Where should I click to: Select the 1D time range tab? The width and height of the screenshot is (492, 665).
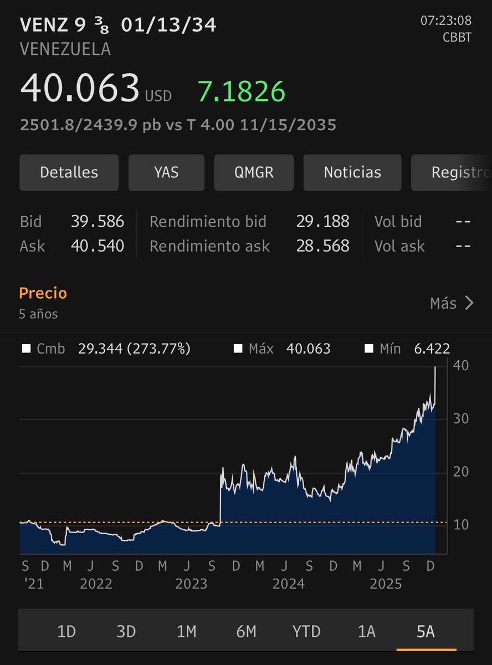[66, 632]
